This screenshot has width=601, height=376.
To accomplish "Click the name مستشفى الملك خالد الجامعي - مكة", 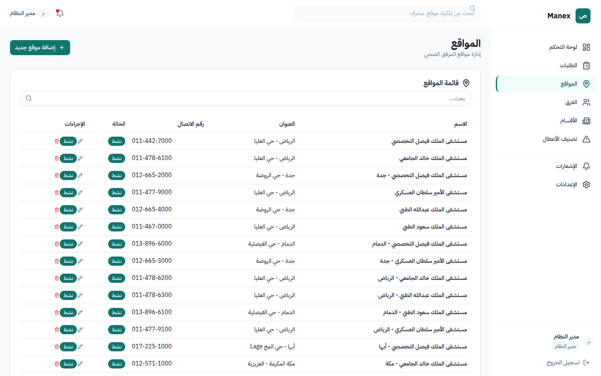I will point(426,364).
